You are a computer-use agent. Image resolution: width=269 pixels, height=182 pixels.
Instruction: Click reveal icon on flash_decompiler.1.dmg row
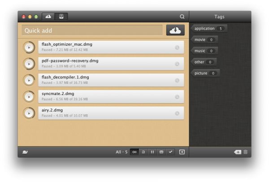tap(177, 80)
